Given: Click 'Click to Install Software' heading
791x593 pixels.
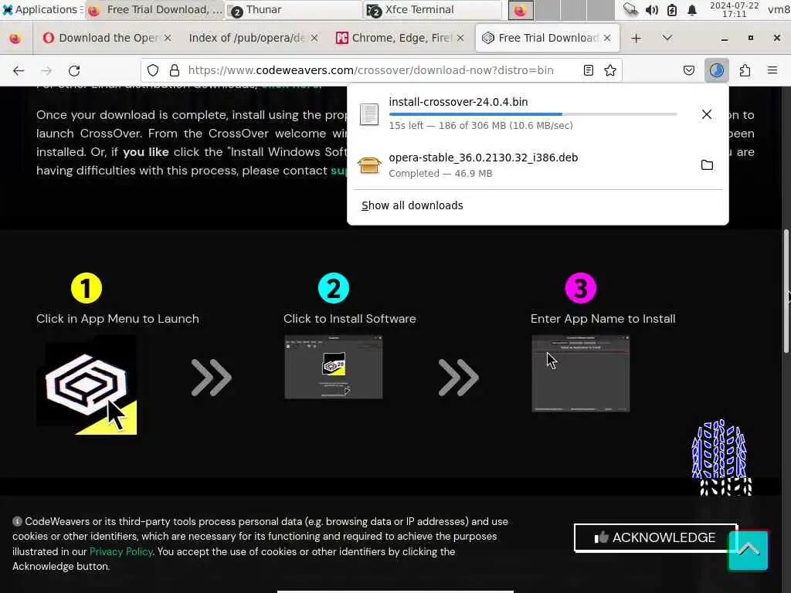Looking at the screenshot, I should pyautogui.click(x=350, y=319).
